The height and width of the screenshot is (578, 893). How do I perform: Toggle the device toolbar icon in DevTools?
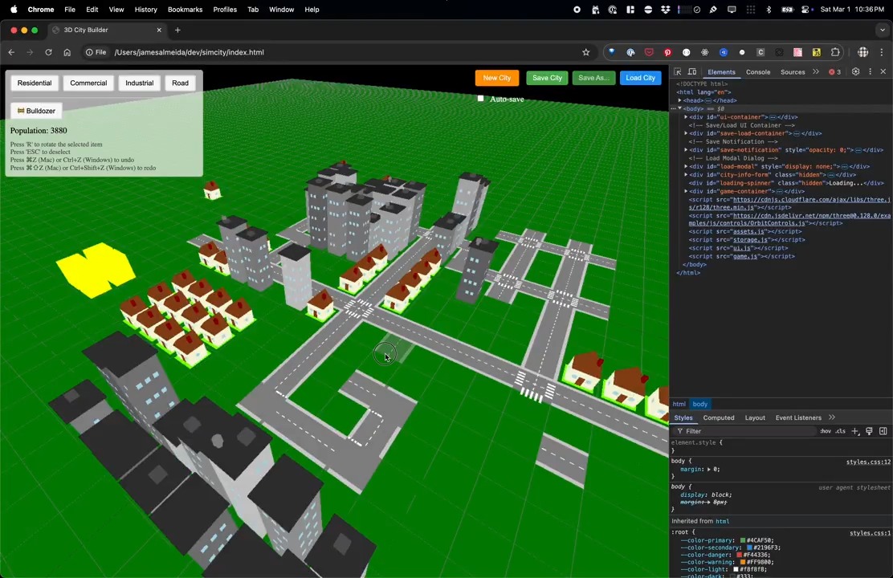click(x=692, y=71)
